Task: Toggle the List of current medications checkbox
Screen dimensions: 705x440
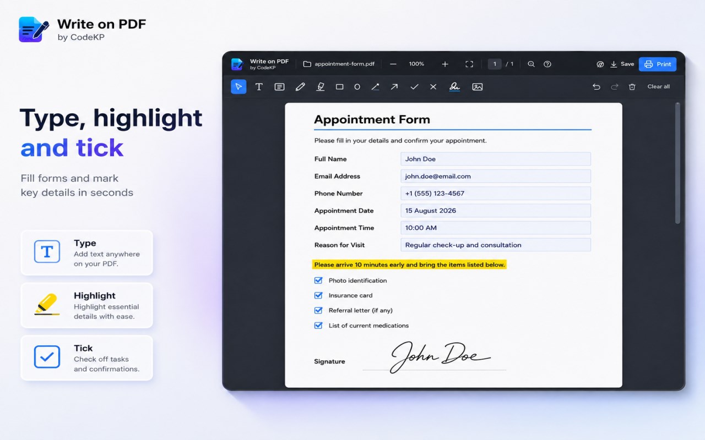Action: pos(318,326)
